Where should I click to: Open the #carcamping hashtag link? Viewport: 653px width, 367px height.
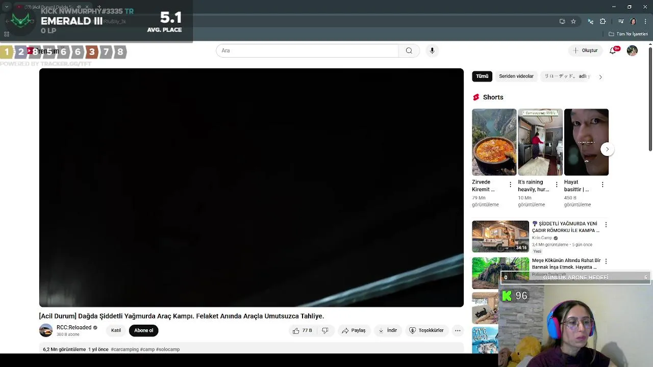tap(124, 349)
